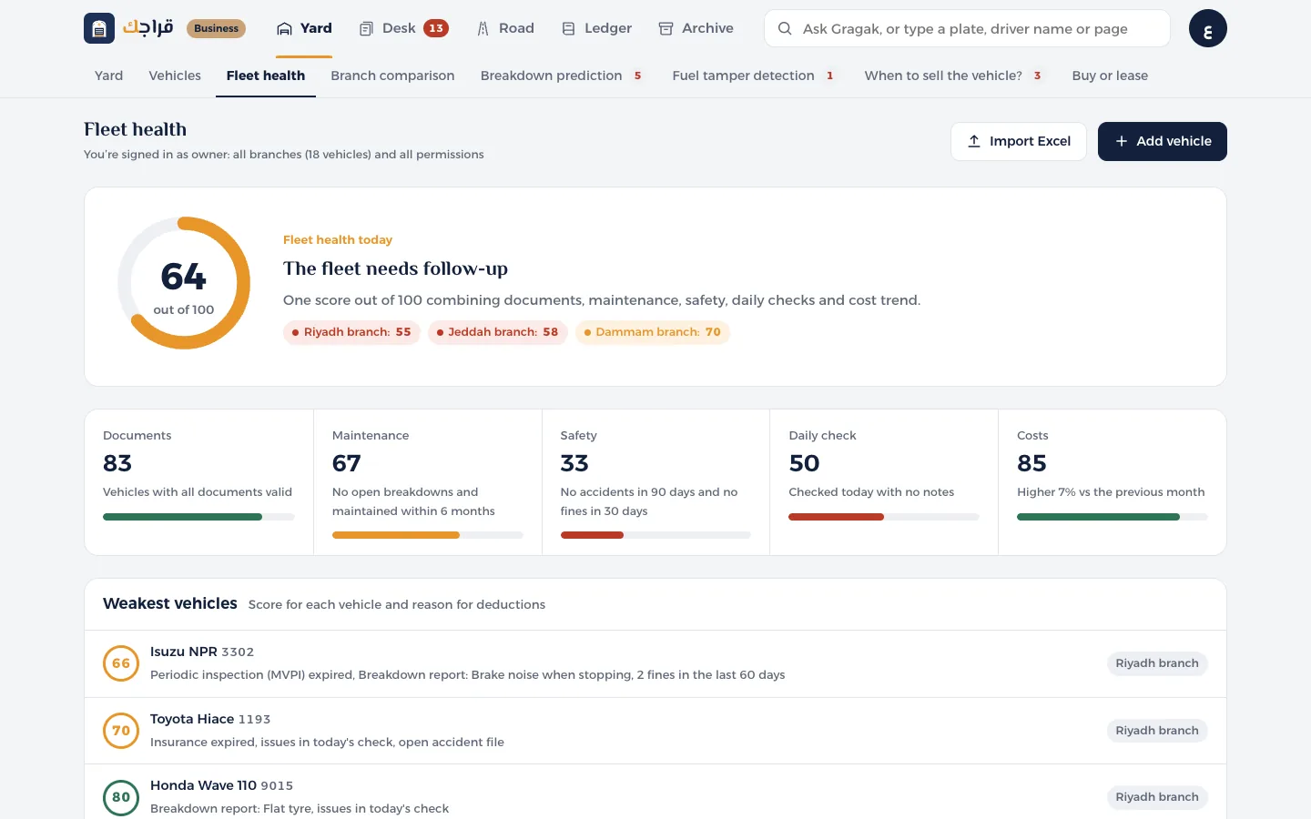Go to the Yard sub-tab
This screenshot has height=819, width=1311.
[108, 76]
